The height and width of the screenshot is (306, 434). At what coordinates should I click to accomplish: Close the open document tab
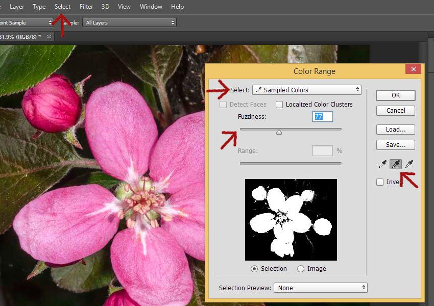49,37
